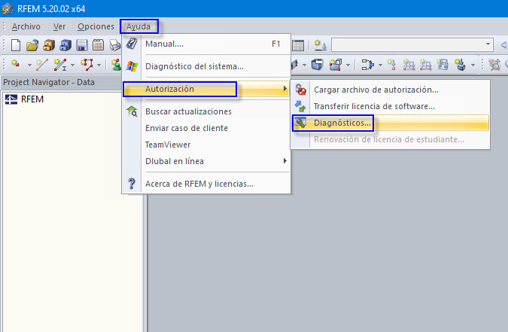Click the coupling members icon

point(367,64)
